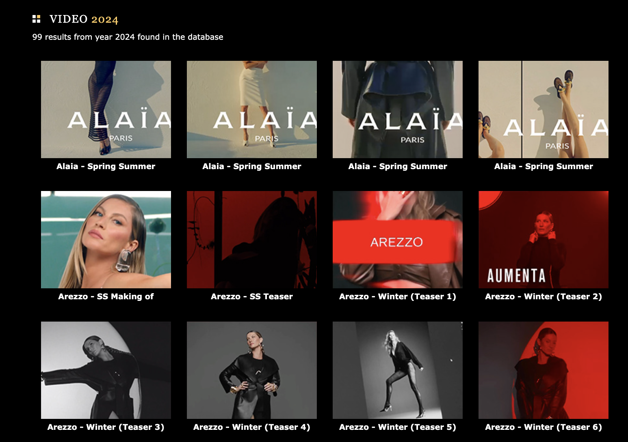
Task: View Arezzo Winter Teaser 4 thumbnail
Action: pyautogui.click(x=252, y=370)
